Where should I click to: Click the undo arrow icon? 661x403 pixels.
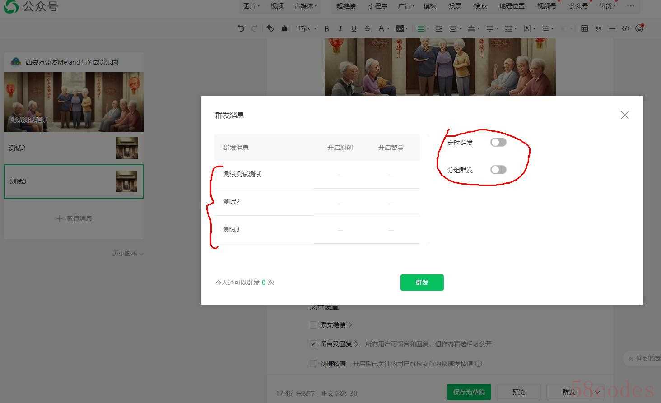(241, 28)
